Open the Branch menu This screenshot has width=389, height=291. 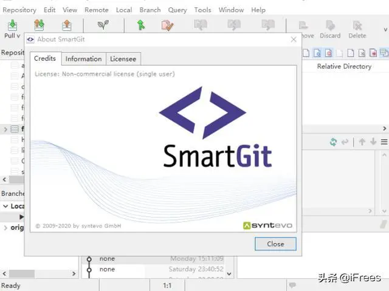pyautogui.click(x=150, y=10)
